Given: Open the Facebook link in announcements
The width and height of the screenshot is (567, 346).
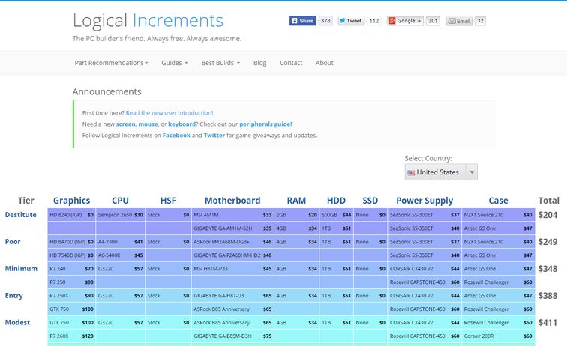Looking at the screenshot, I should click(x=176, y=136).
